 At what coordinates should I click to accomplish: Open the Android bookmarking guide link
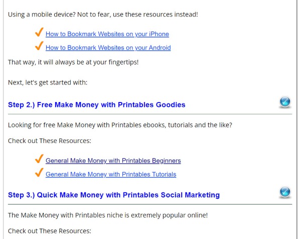(x=108, y=48)
